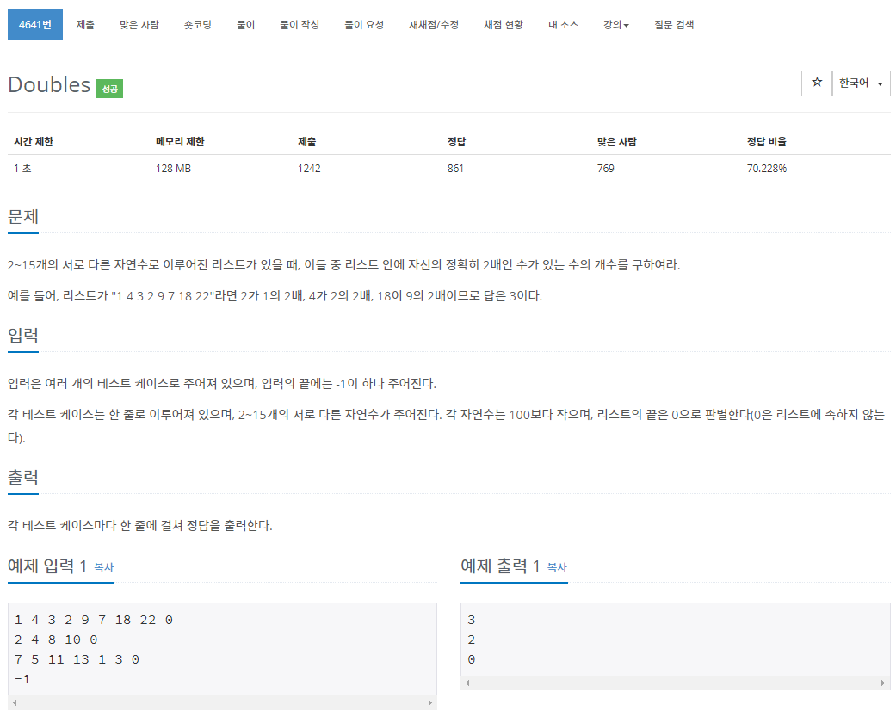
Task: Click the green 성공 success badge
Action: click(108, 89)
